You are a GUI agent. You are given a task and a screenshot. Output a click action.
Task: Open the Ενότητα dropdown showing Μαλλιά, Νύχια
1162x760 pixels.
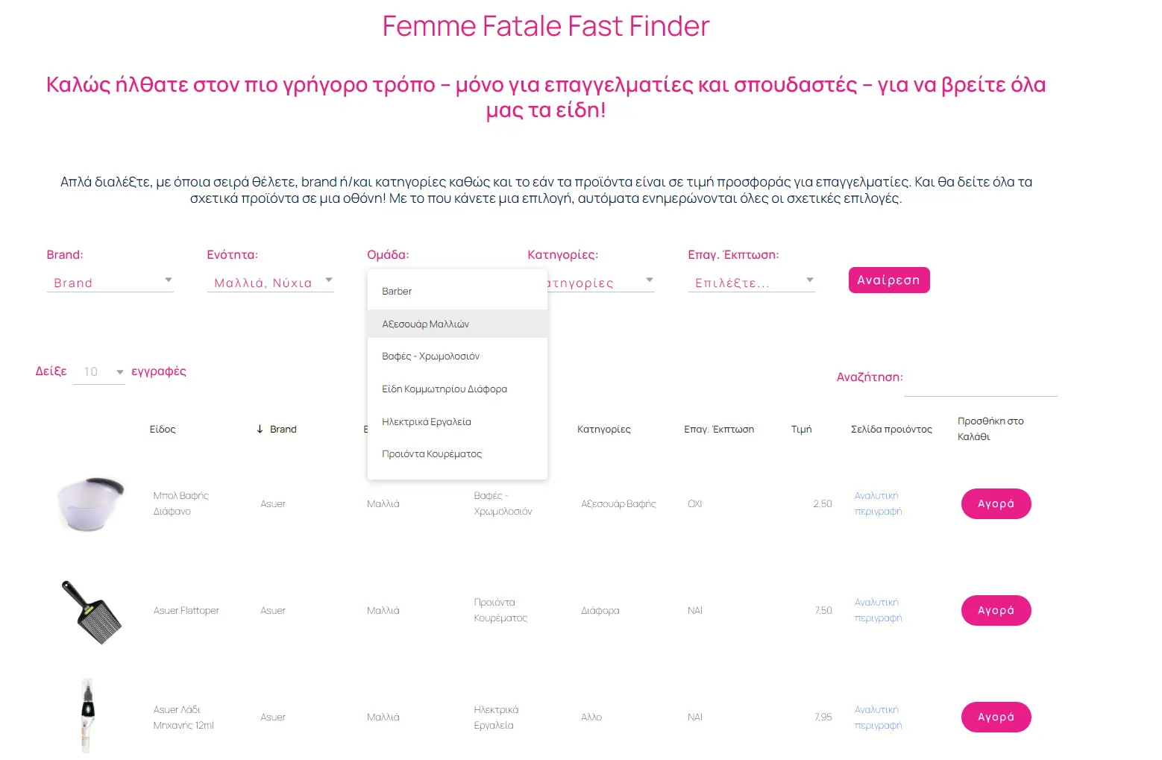(x=270, y=282)
